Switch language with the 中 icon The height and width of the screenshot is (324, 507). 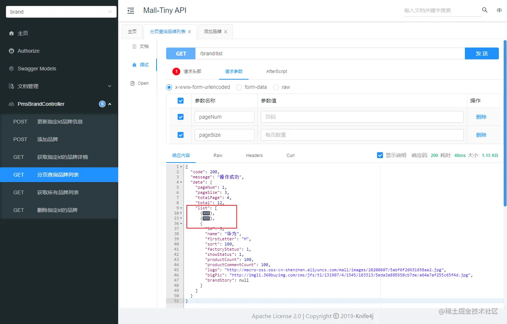coord(499,10)
